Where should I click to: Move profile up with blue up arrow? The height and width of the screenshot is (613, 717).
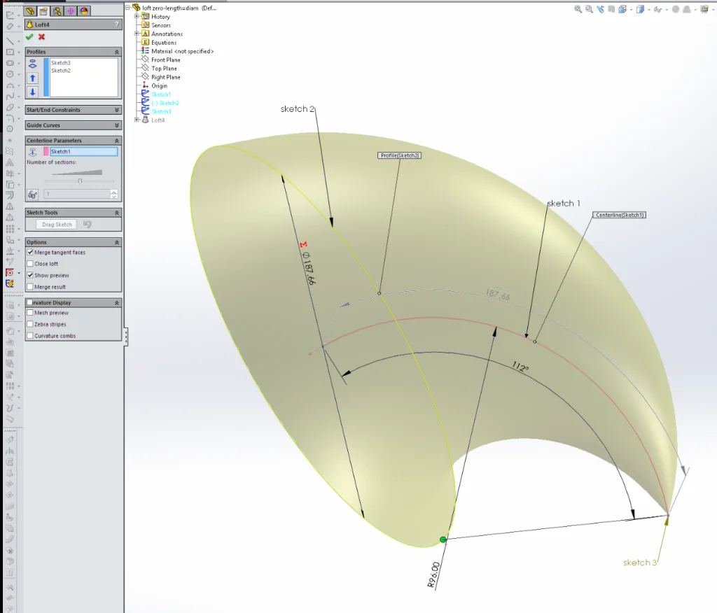[x=32, y=78]
